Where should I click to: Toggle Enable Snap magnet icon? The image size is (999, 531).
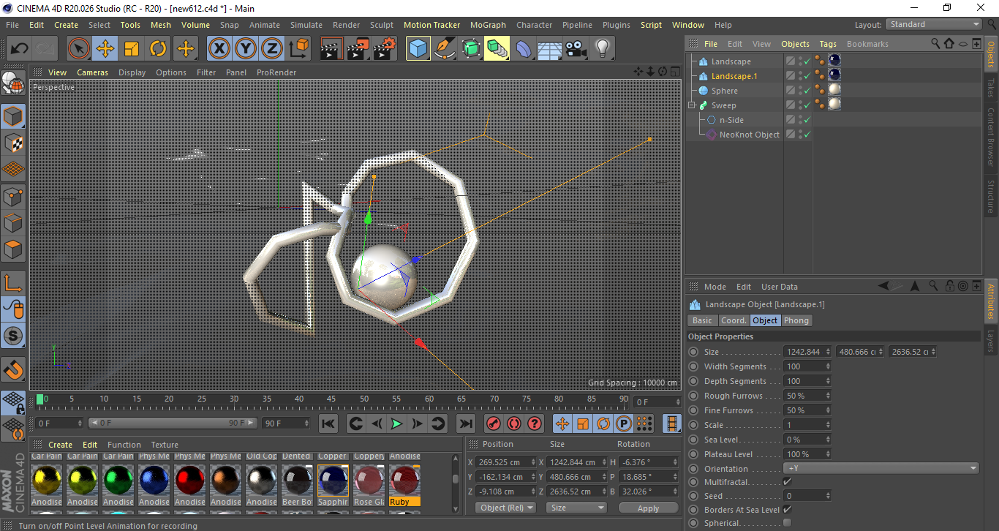[x=13, y=369]
